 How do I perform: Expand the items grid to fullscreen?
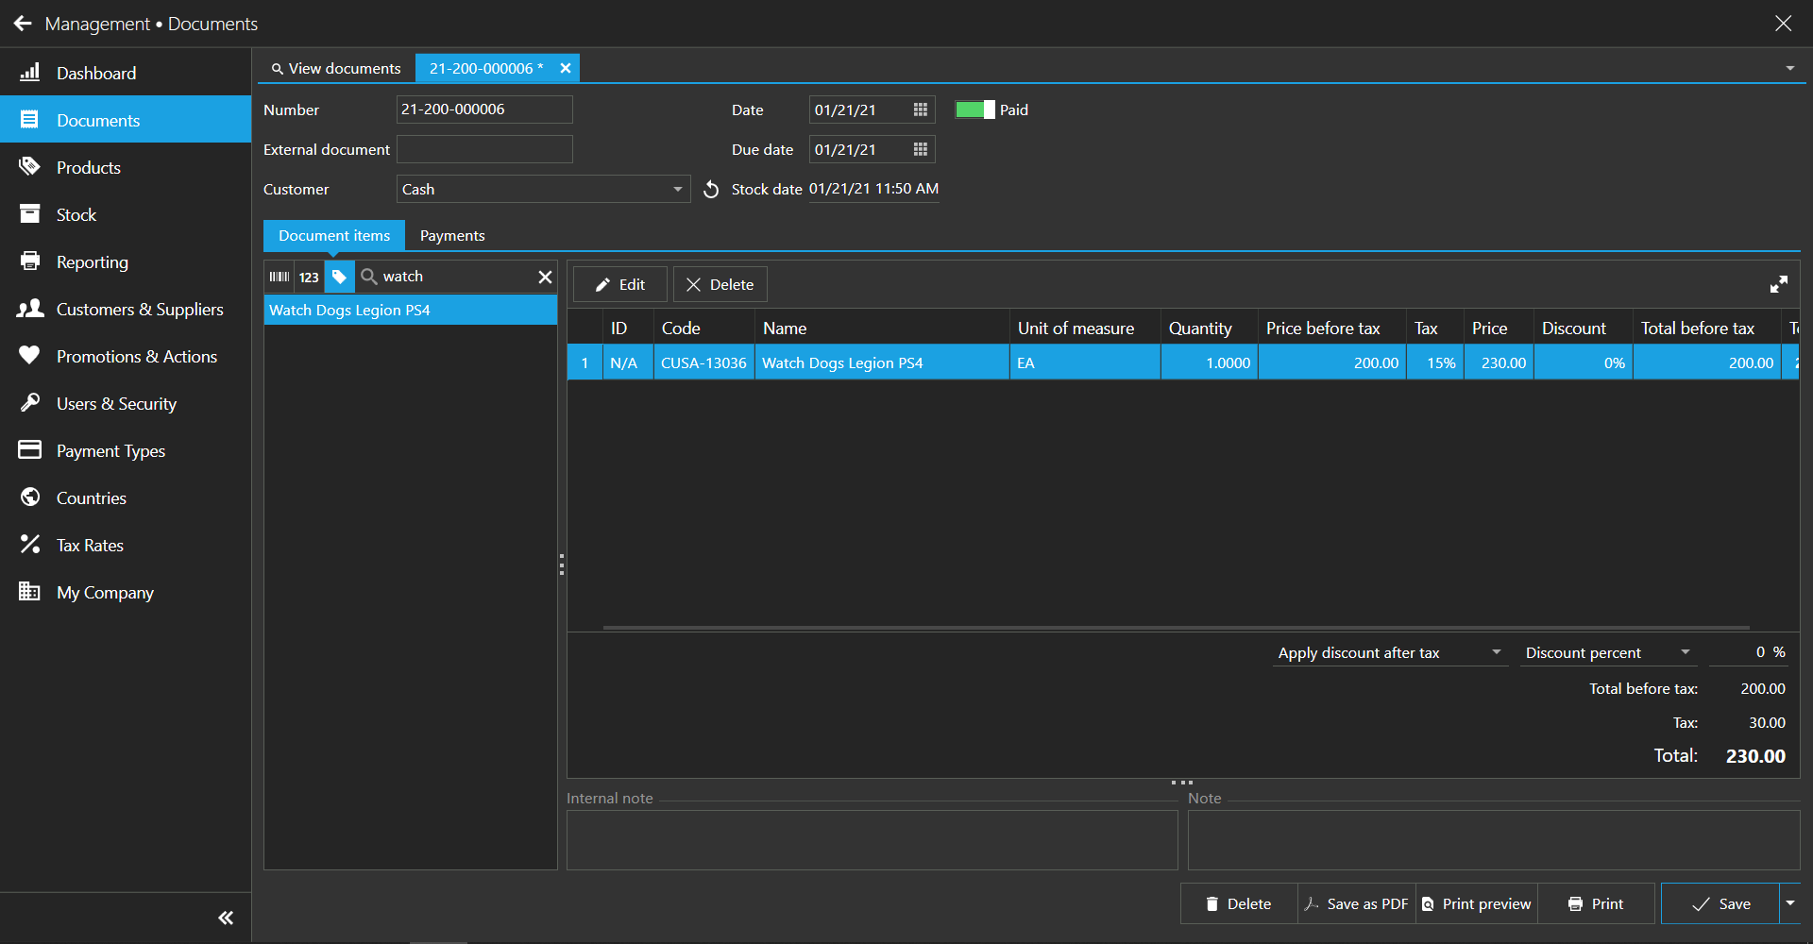1778,284
